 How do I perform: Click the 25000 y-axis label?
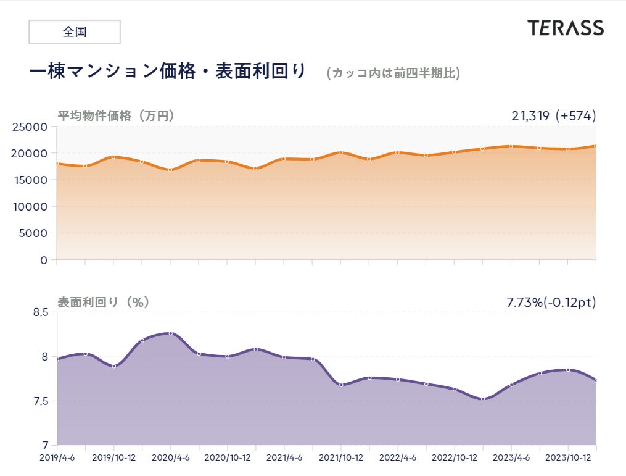pyautogui.click(x=31, y=127)
